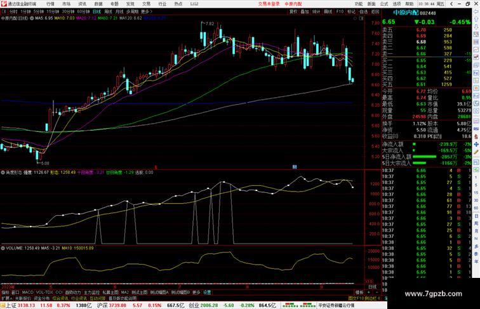Click the 交易未登录 trading login link
The image size is (480, 309).
[269, 4]
